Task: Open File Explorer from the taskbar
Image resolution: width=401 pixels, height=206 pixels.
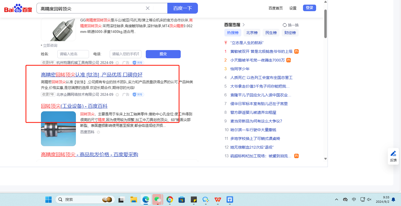Action: pyautogui.click(x=133, y=200)
